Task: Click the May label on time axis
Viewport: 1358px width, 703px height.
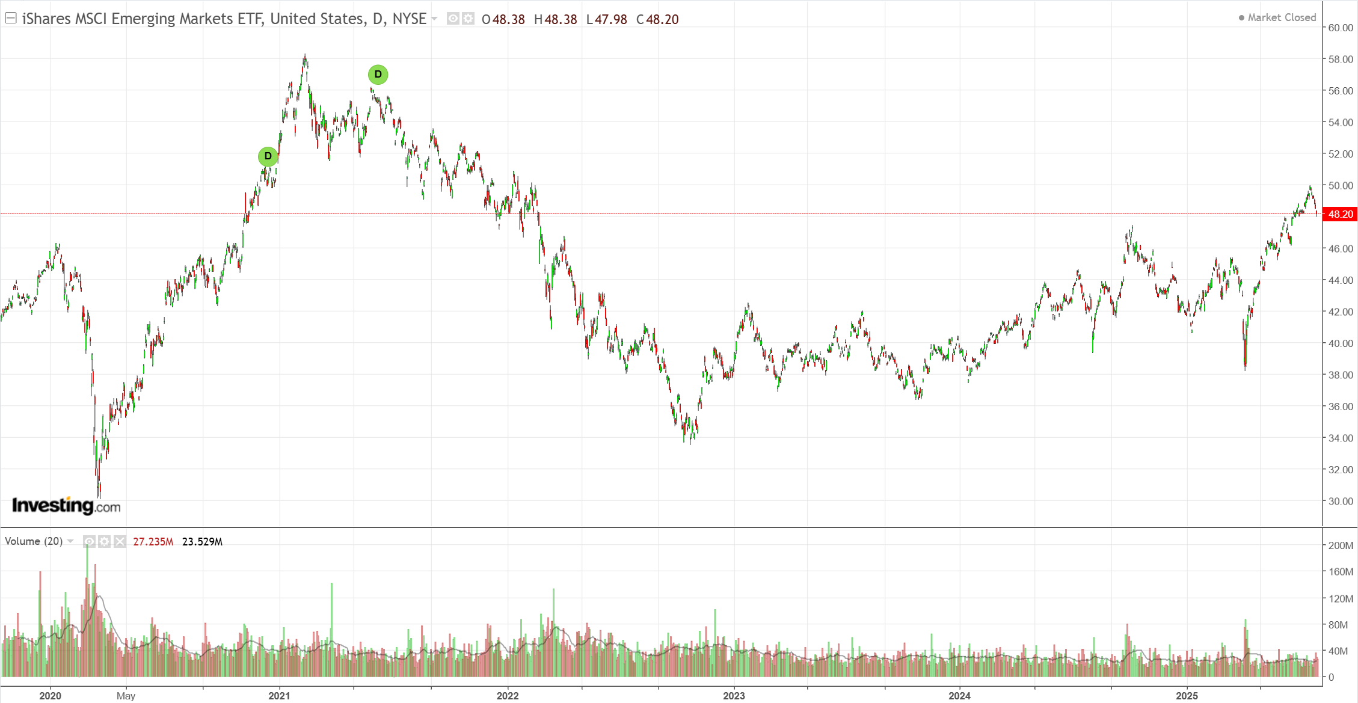Action: (126, 696)
